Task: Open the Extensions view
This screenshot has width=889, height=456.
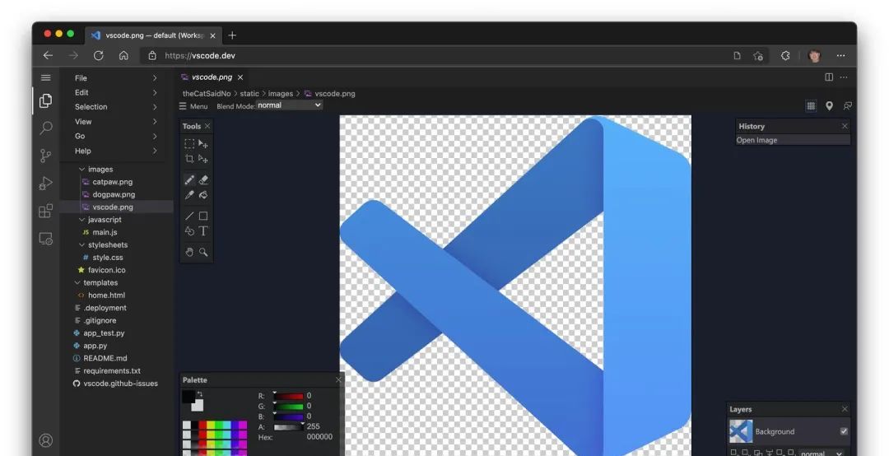Action: tap(46, 211)
